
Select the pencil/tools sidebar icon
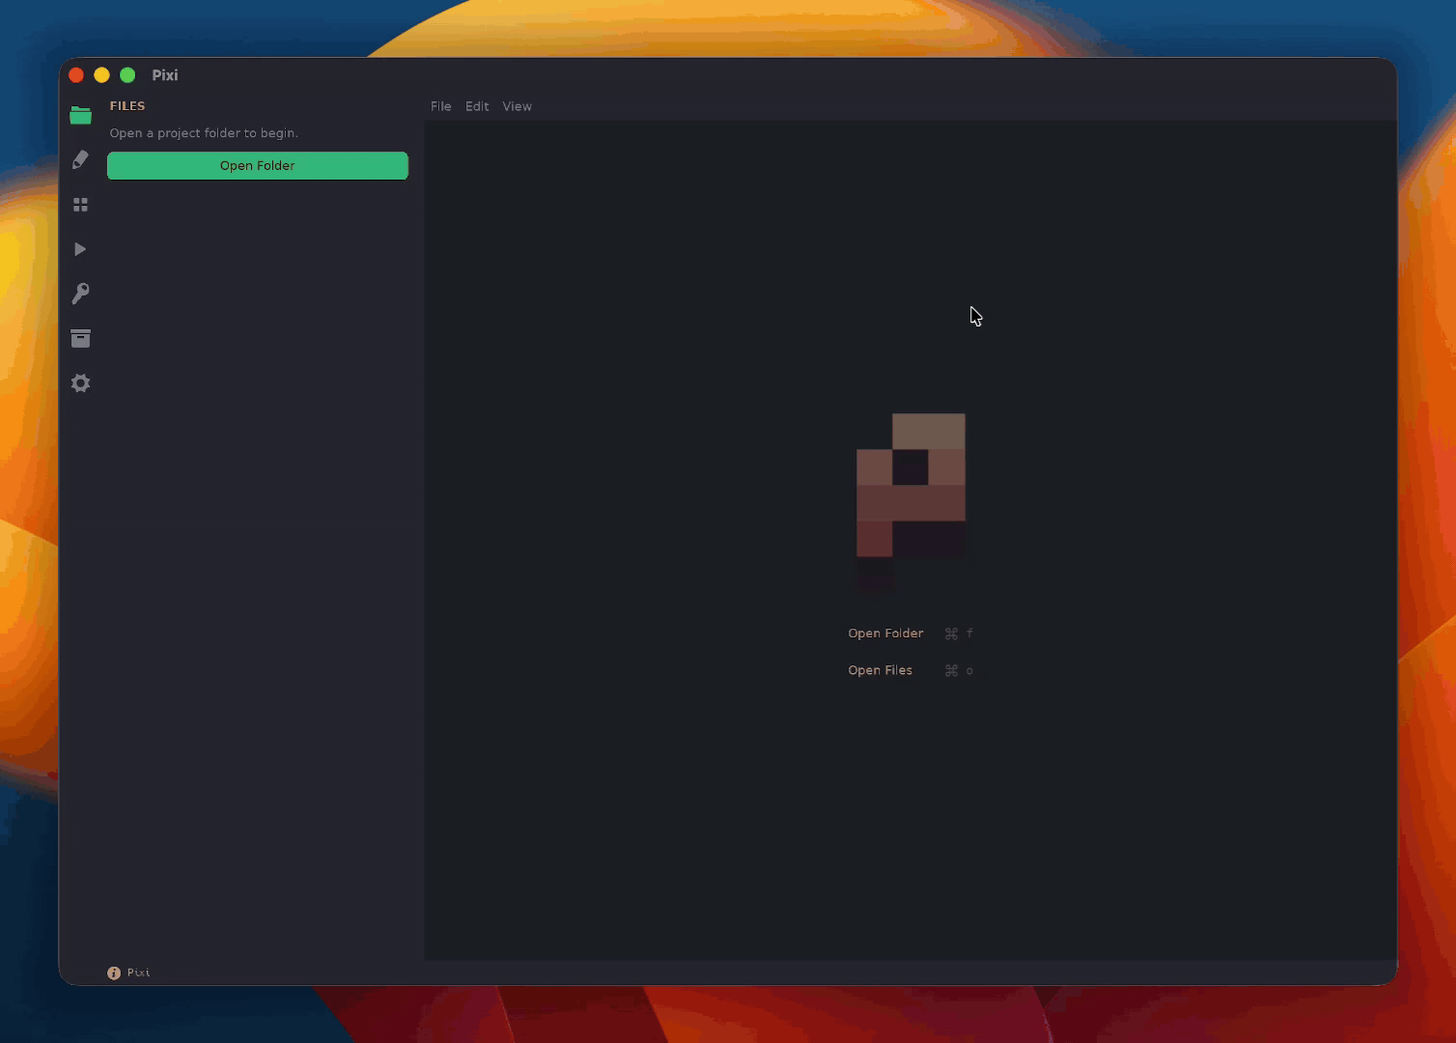click(80, 159)
